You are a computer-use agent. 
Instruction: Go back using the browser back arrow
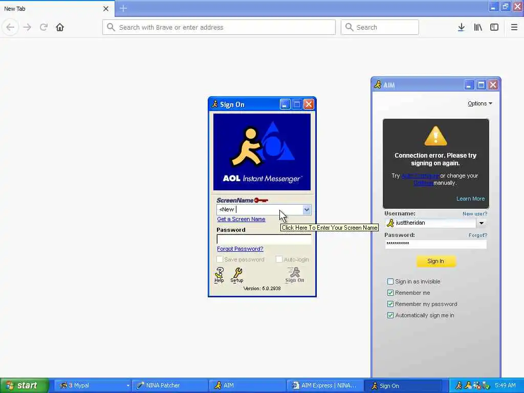pos(10,27)
